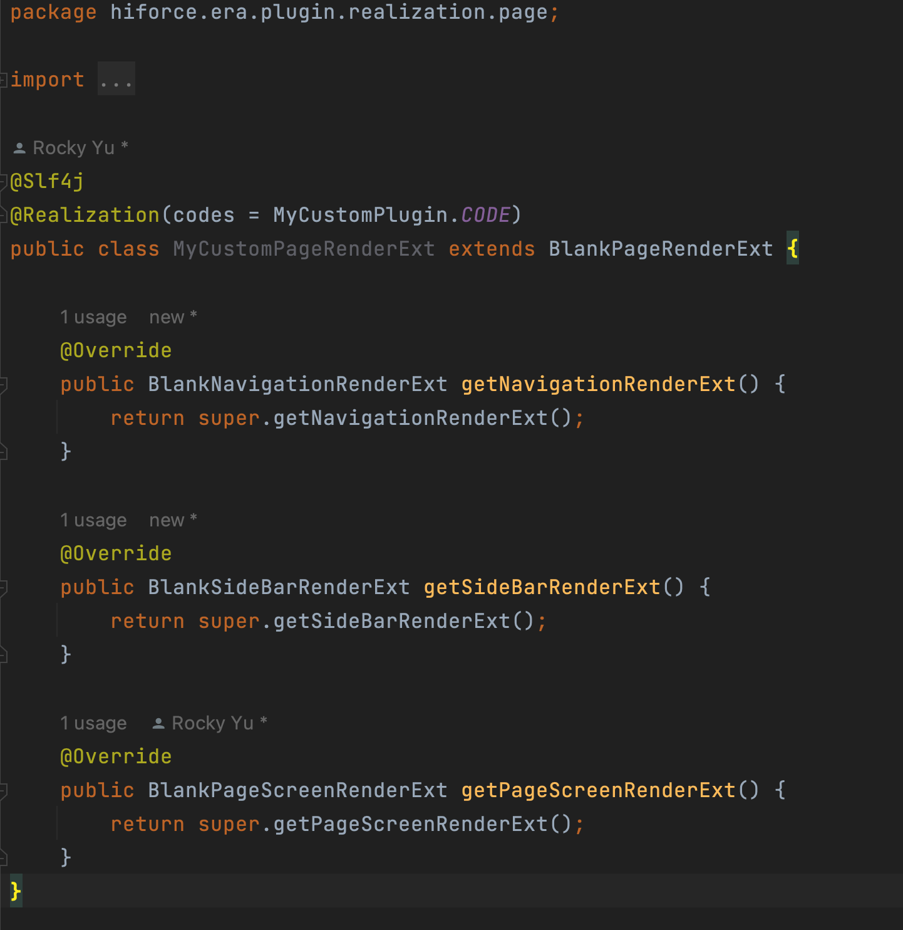Expand the folded import ellipsis block
This screenshot has height=930, width=903.
click(x=116, y=79)
